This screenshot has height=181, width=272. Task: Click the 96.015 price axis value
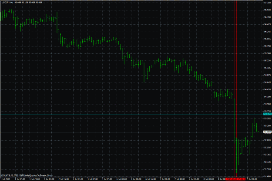pos(267,39)
